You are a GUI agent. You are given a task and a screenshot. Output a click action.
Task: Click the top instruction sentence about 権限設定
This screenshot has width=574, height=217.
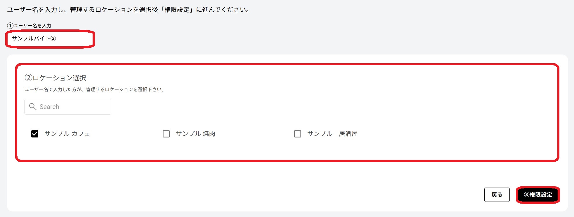pyautogui.click(x=129, y=10)
